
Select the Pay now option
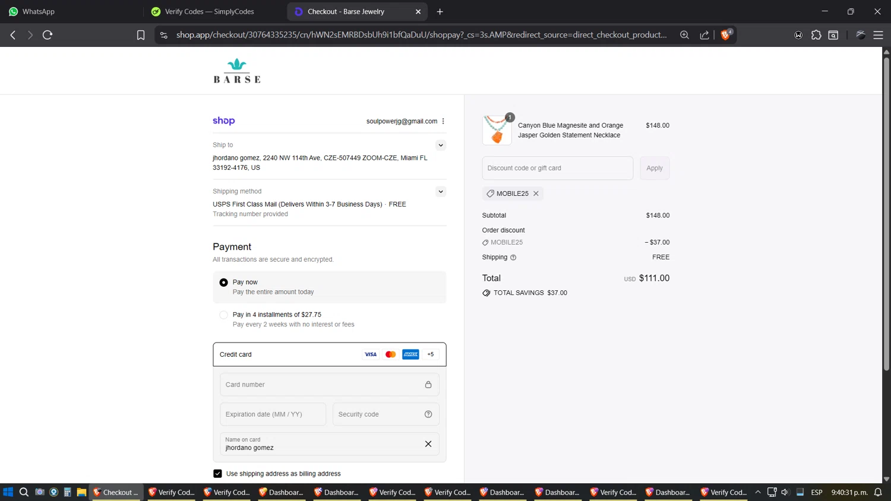(x=223, y=283)
